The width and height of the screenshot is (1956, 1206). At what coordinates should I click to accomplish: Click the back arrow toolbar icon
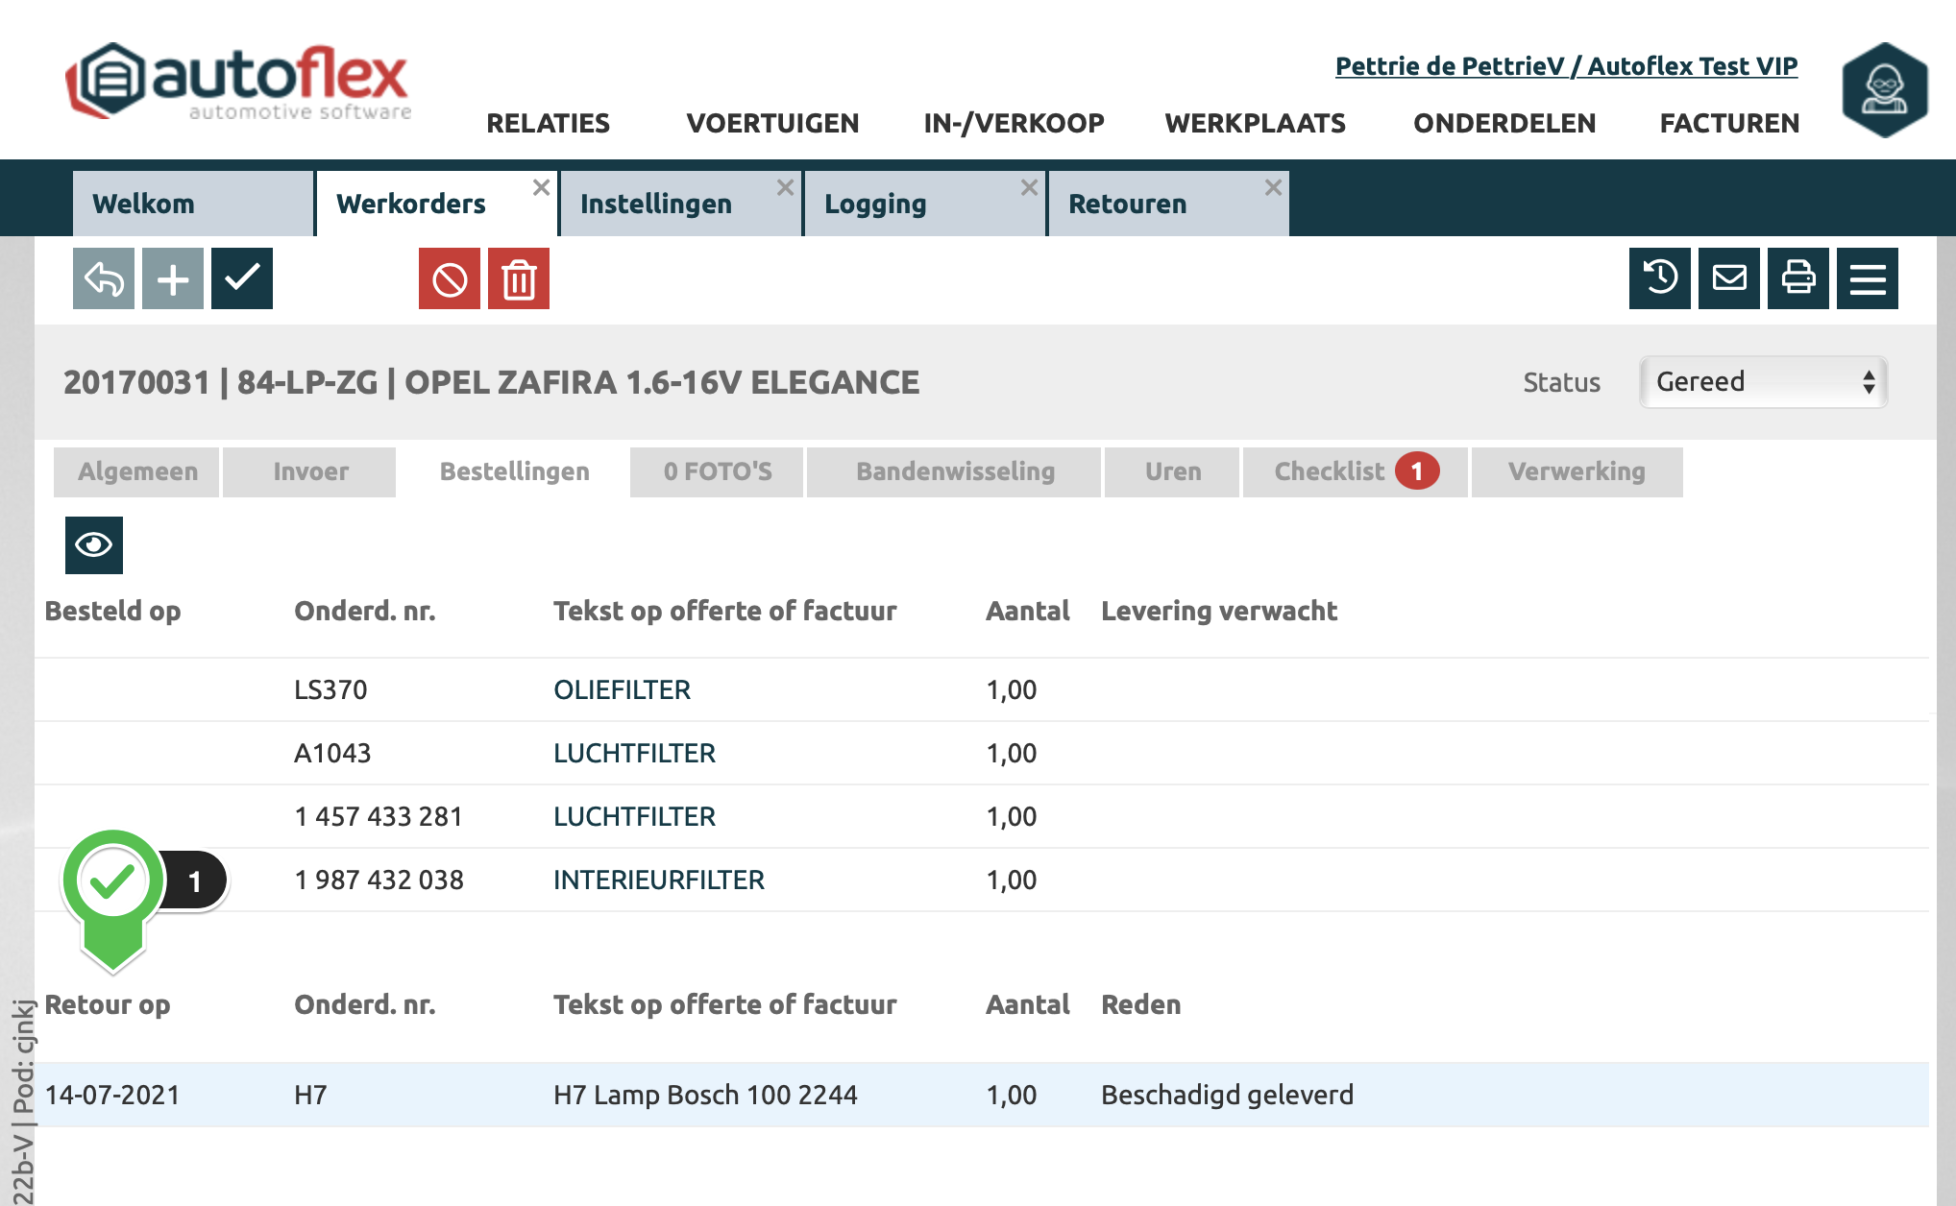[104, 278]
